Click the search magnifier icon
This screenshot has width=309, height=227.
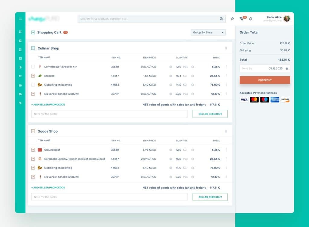222,19
